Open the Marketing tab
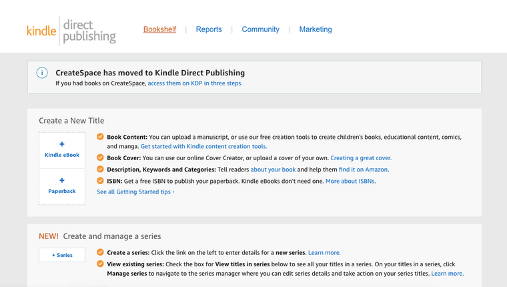The image size is (507, 287). point(316,29)
